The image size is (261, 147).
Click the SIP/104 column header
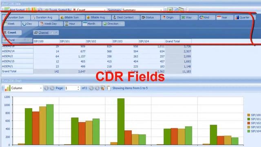(x=152, y=41)
